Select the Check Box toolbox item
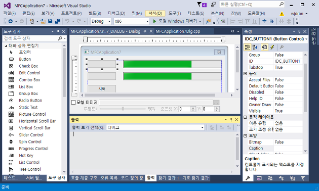Screen dimensions: 319x191 click(28, 66)
